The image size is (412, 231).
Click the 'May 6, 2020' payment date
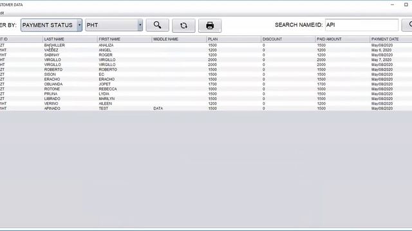[x=381, y=50]
